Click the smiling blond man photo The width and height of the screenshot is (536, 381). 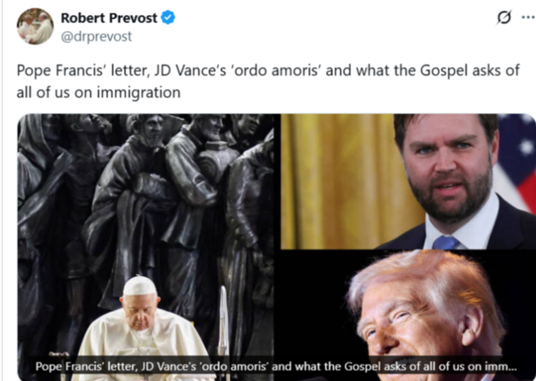tap(424, 315)
